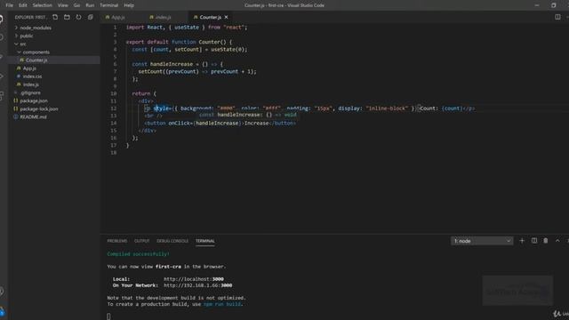Open App.js in the file tree
The height and width of the screenshot is (320, 569).
(29, 68)
